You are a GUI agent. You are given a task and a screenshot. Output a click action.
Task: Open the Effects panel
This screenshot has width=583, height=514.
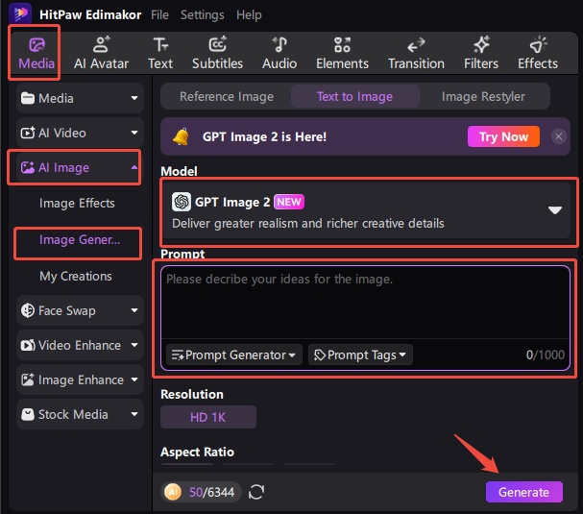point(538,54)
